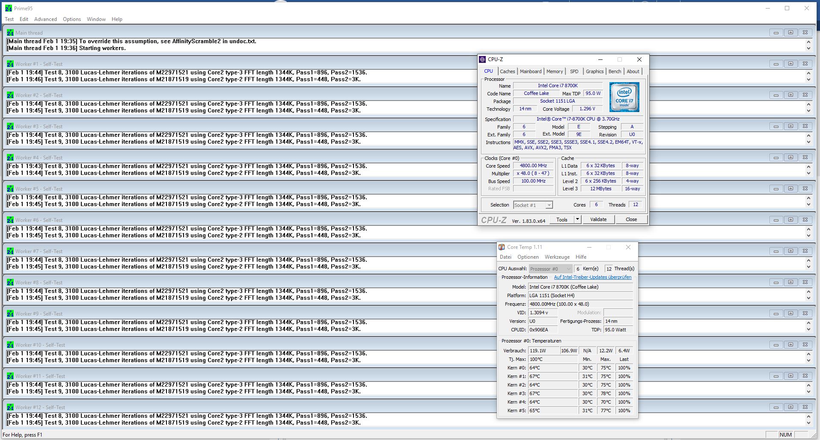Click the Kern #3 temperature reading 67°C

(553, 393)
